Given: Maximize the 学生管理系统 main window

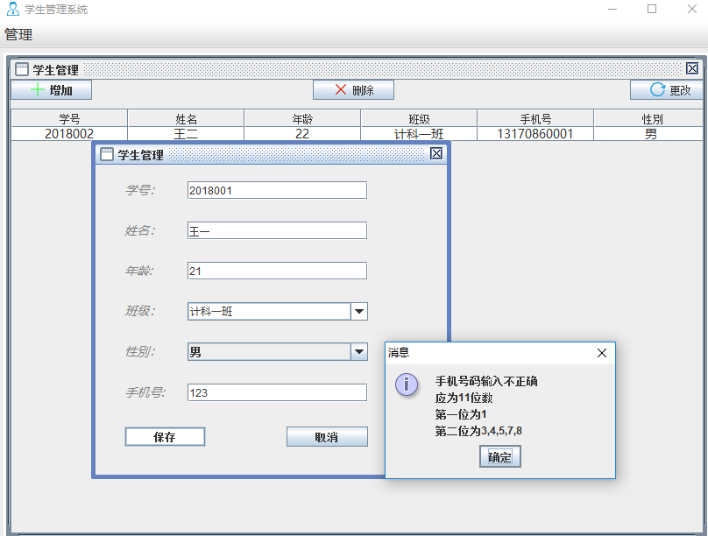Looking at the screenshot, I should [652, 9].
